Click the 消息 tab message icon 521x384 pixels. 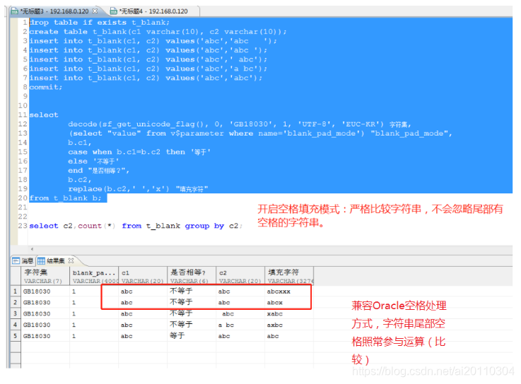pyautogui.click(x=16, y=261)
